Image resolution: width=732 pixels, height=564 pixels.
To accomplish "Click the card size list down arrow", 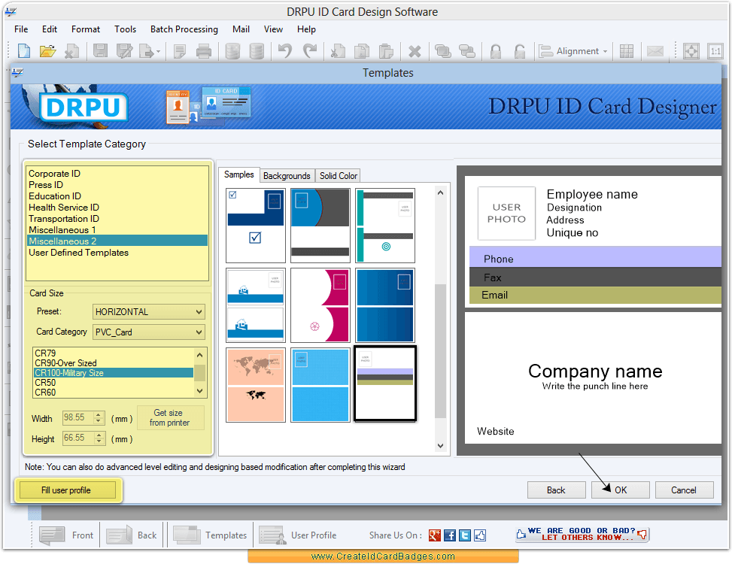I will [200, 391].
